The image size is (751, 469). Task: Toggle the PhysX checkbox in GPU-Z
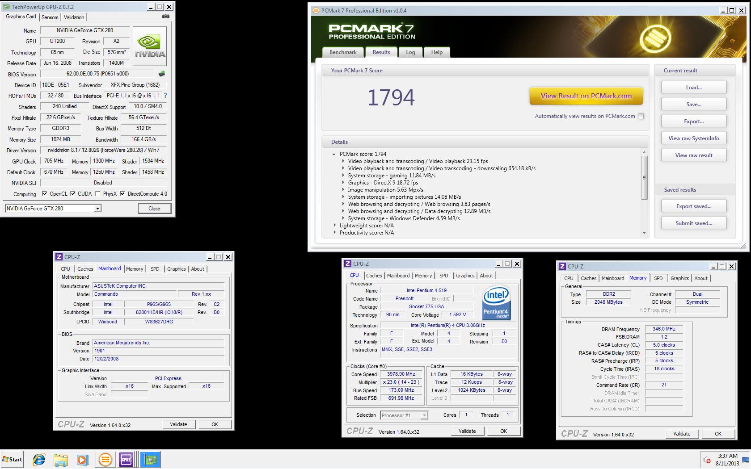pos(98,194)
